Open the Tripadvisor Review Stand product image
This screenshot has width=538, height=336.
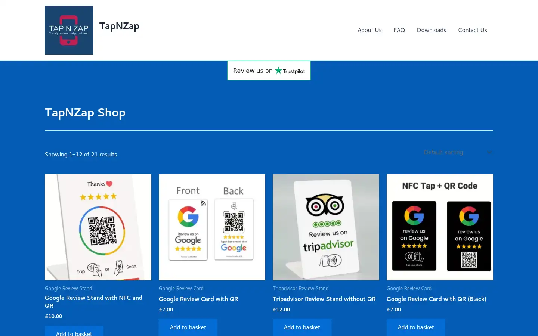point(326,227)
